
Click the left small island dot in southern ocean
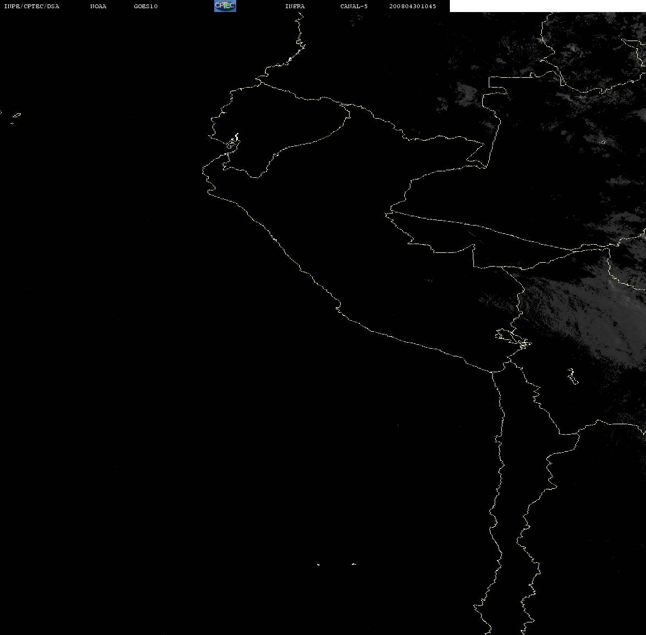tap(318, 564)
